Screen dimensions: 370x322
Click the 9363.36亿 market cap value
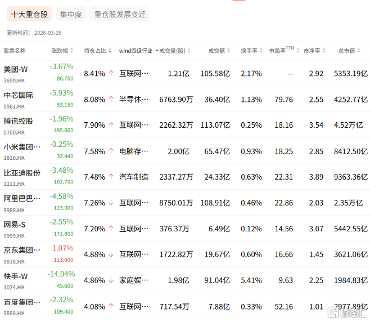[351, 177]
